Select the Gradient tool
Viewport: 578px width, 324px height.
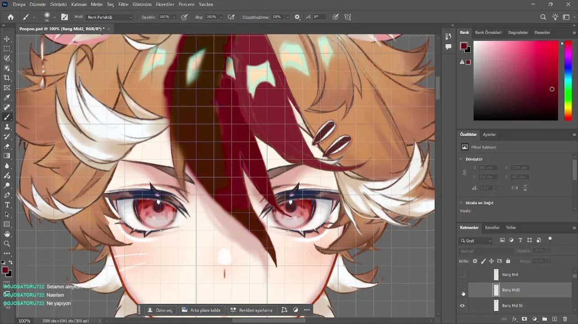(7, 156)
